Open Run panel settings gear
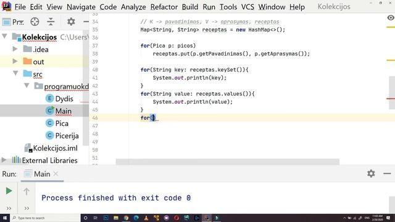The height and width of the screenshot is (222, 395). (371, 173)
